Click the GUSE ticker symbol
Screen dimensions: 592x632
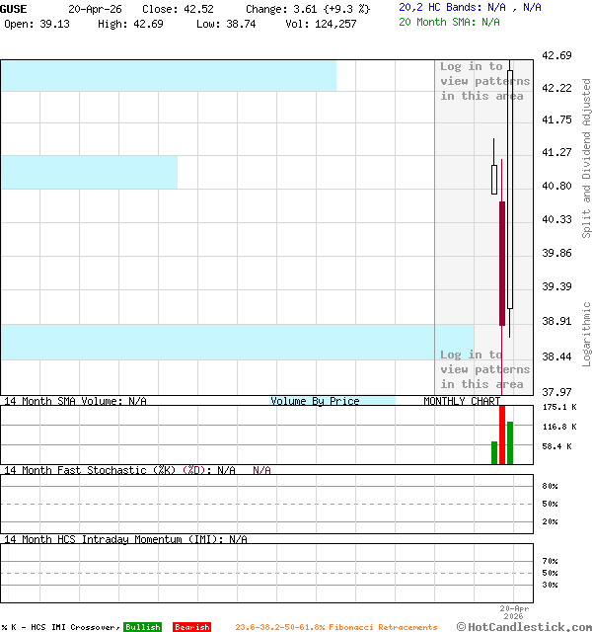(15, 8)
